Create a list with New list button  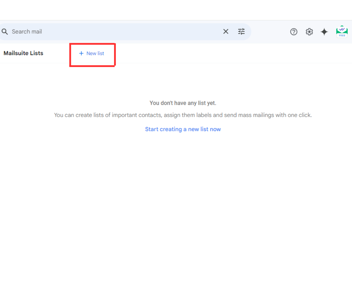tap(92, 53)
